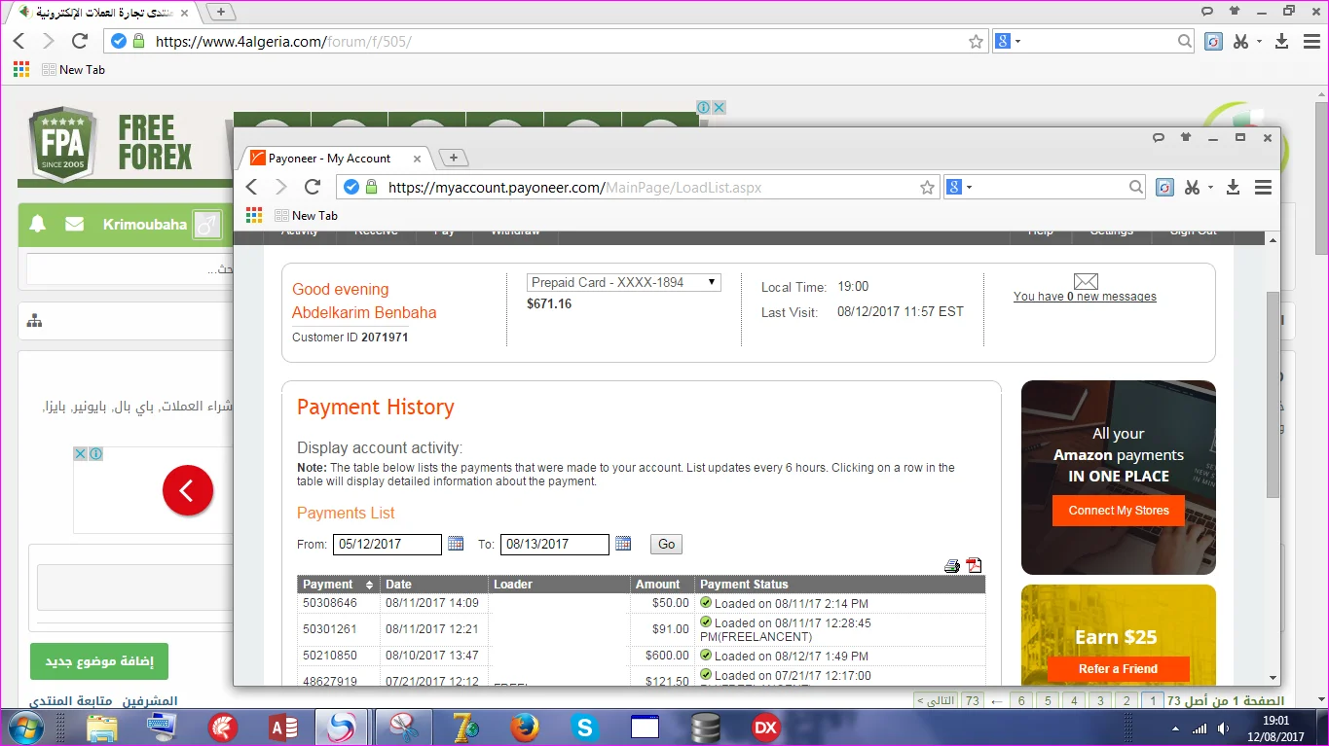Launch Firefox from the taskbar
The width and height of the screenshot is (1329, 746).
tap(525, 727)
